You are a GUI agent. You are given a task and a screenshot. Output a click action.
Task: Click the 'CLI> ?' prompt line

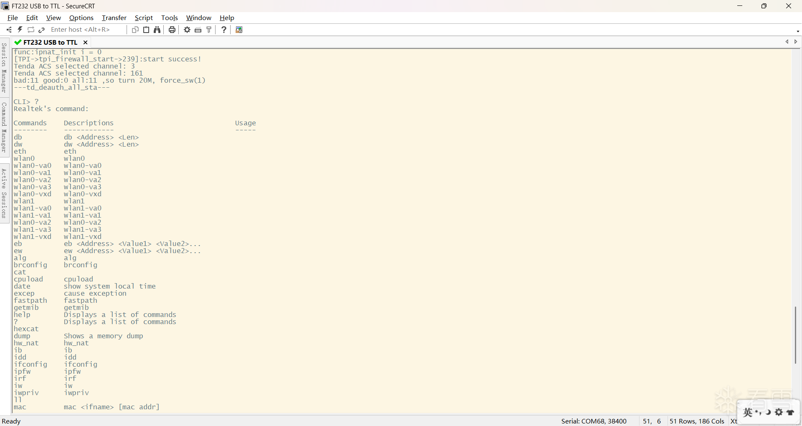pyautogui.click(x=26, y=101)
